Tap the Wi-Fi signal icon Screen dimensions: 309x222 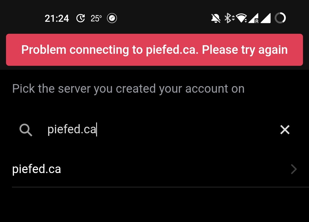241,18
